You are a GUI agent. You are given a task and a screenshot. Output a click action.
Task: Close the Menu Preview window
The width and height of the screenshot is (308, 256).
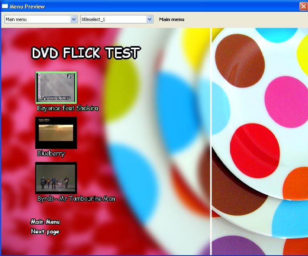click(303, 6)
